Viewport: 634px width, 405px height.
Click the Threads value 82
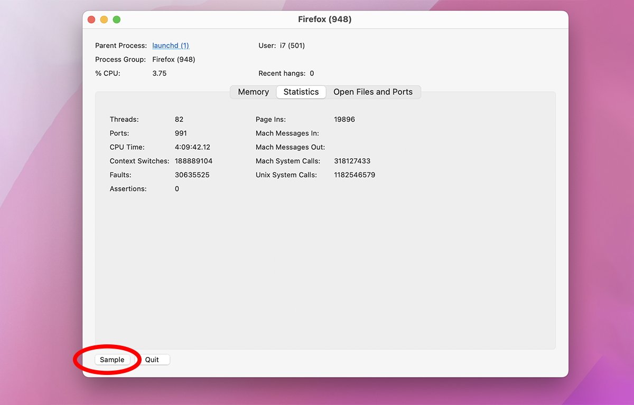(179, 120)
